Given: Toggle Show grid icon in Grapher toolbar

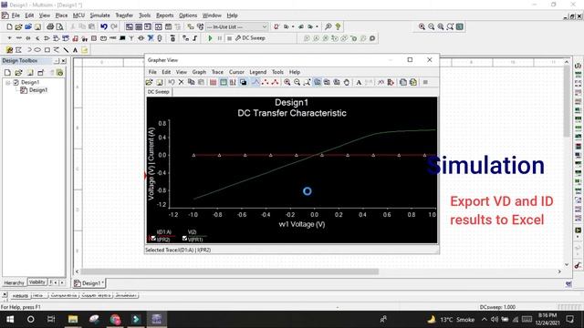Looking at the screenshot, I should 213,82.
